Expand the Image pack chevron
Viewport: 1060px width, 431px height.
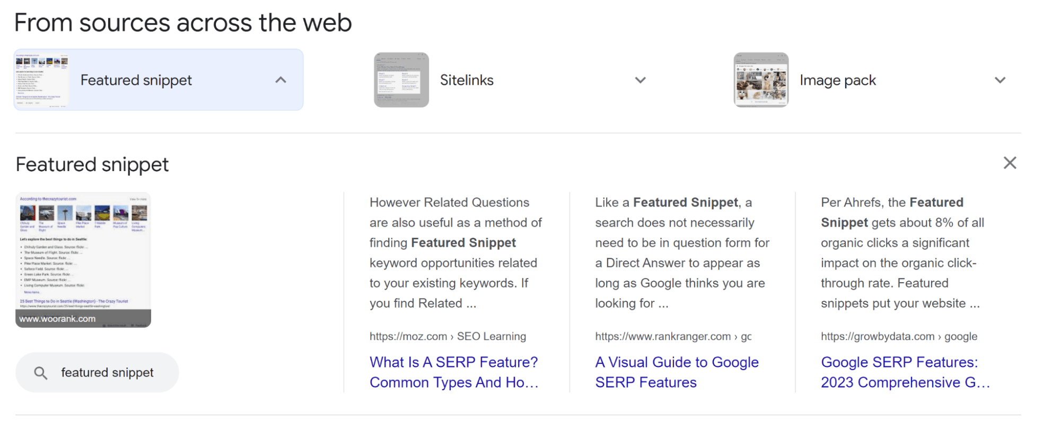(1000, 80)
